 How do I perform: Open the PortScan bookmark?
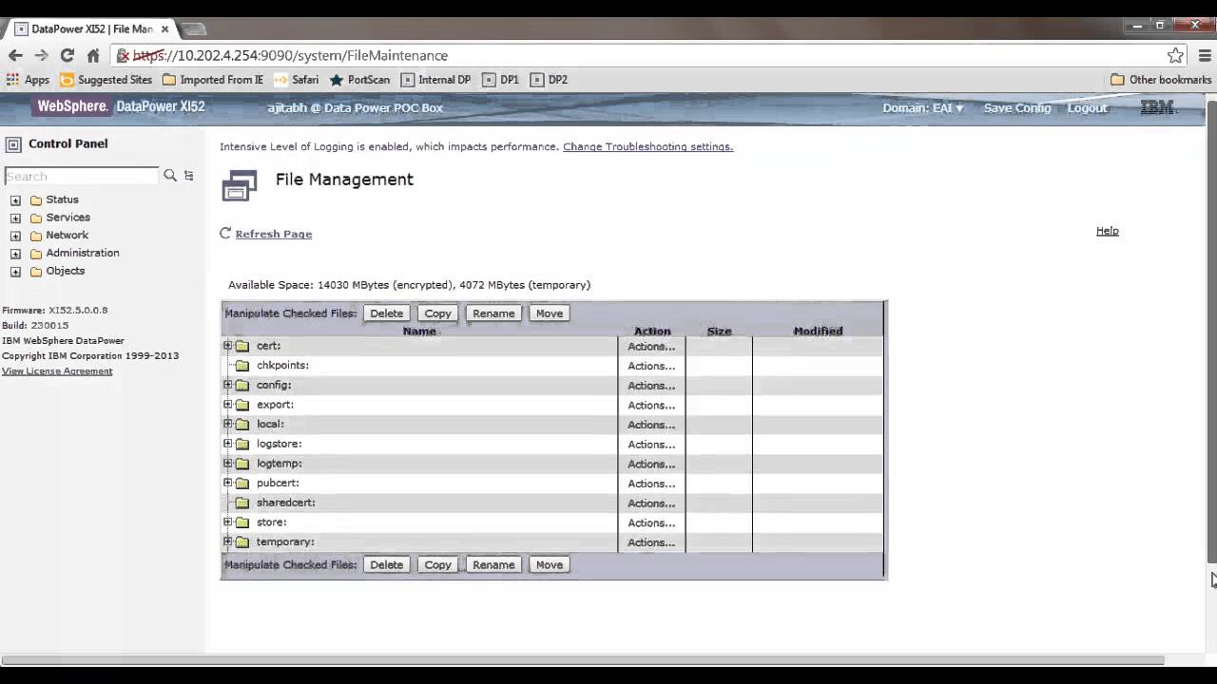pos(359,80)
